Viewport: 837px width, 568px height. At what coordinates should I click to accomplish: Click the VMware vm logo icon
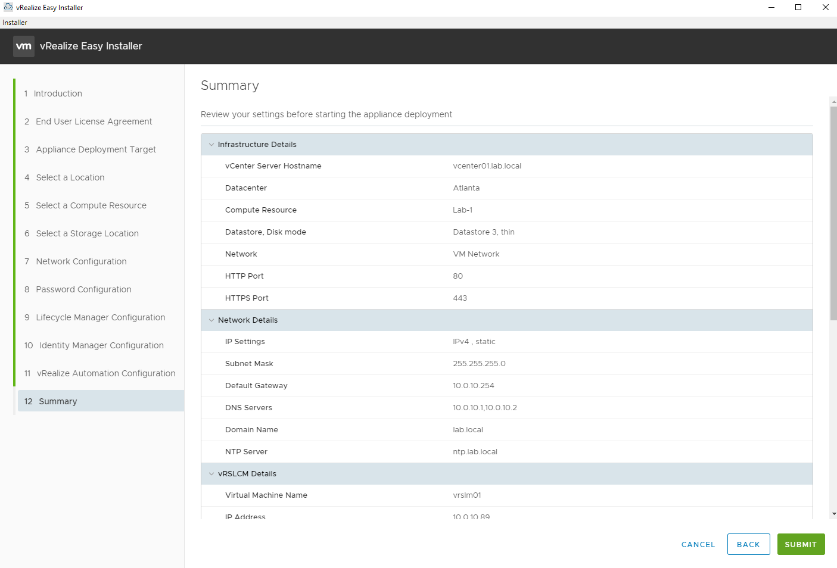coord(24,46)
